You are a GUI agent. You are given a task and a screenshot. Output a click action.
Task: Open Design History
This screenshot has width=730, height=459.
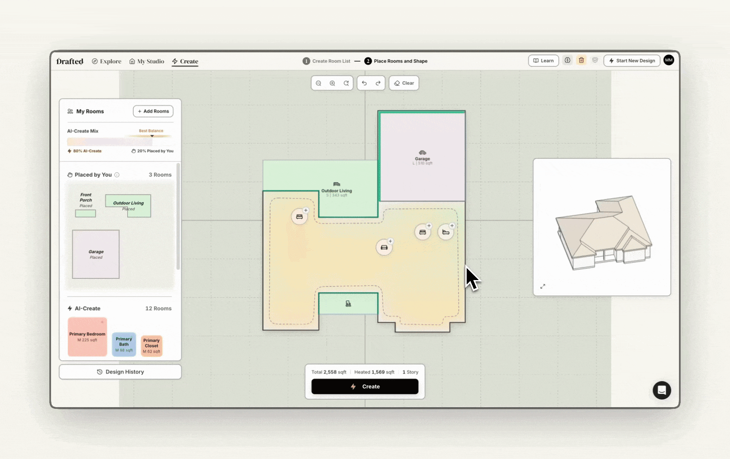[x=120, y=372]
